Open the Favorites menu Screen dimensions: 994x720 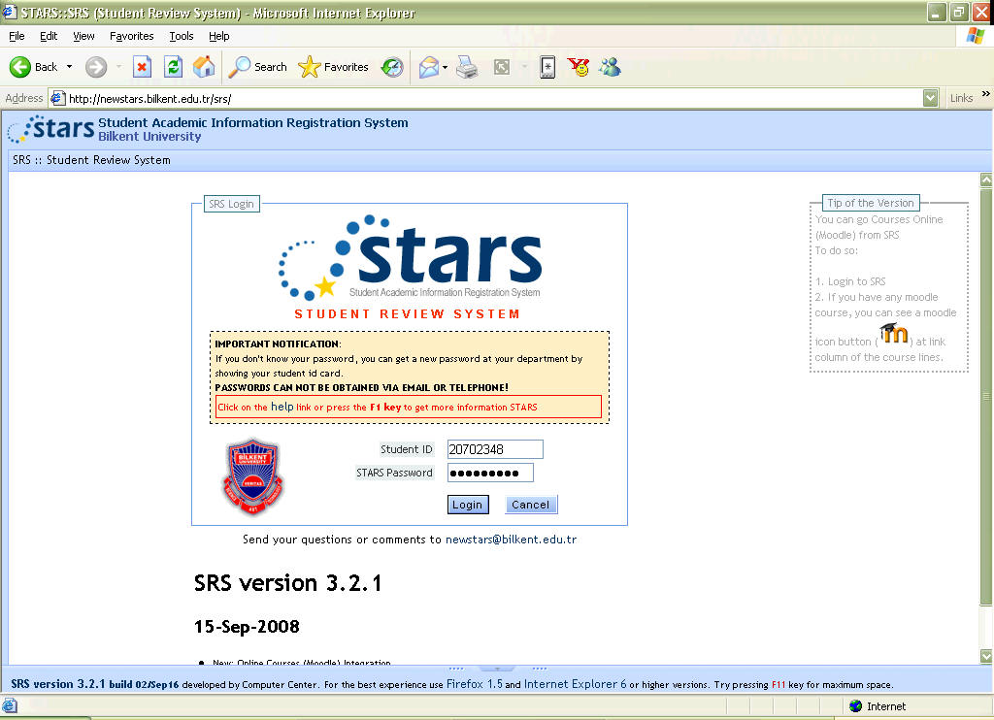132,36
